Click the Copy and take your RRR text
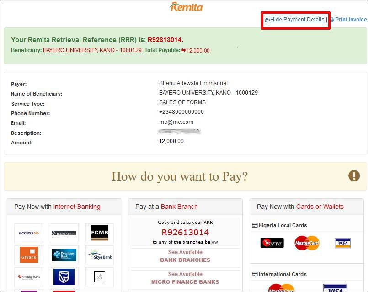 185,223
